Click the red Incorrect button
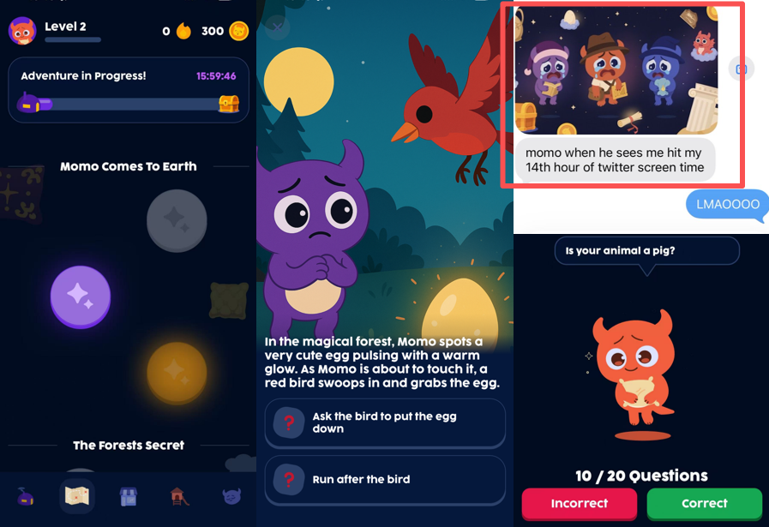Image resolution: width=769 pixels, height=527 pixels. coord(580,504)
